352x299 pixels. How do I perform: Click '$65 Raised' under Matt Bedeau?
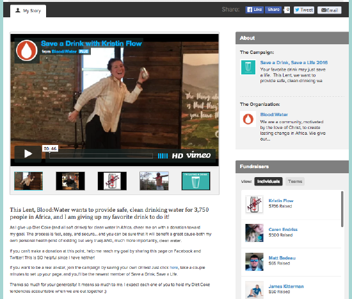(279, 264)
